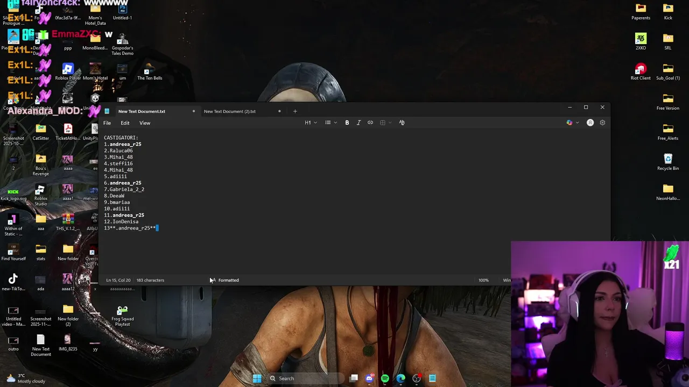689x387 pixels.
Task: Open the Edit menu in Notepad
Action: 125,123
